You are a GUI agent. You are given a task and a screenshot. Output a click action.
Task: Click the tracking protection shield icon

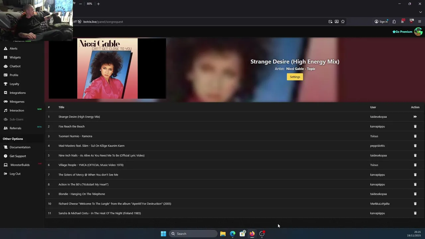click(79, 22)
